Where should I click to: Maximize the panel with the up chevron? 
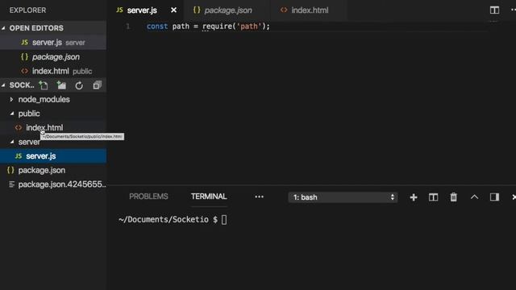tap(474, 197)
